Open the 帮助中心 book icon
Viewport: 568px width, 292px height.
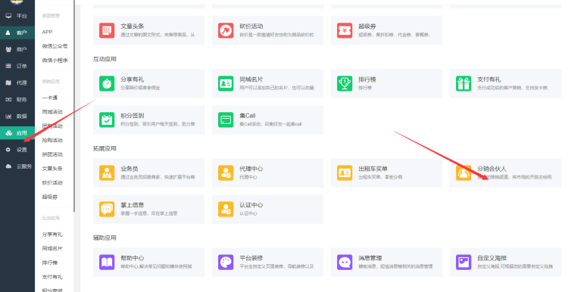(x=107, y=262)
